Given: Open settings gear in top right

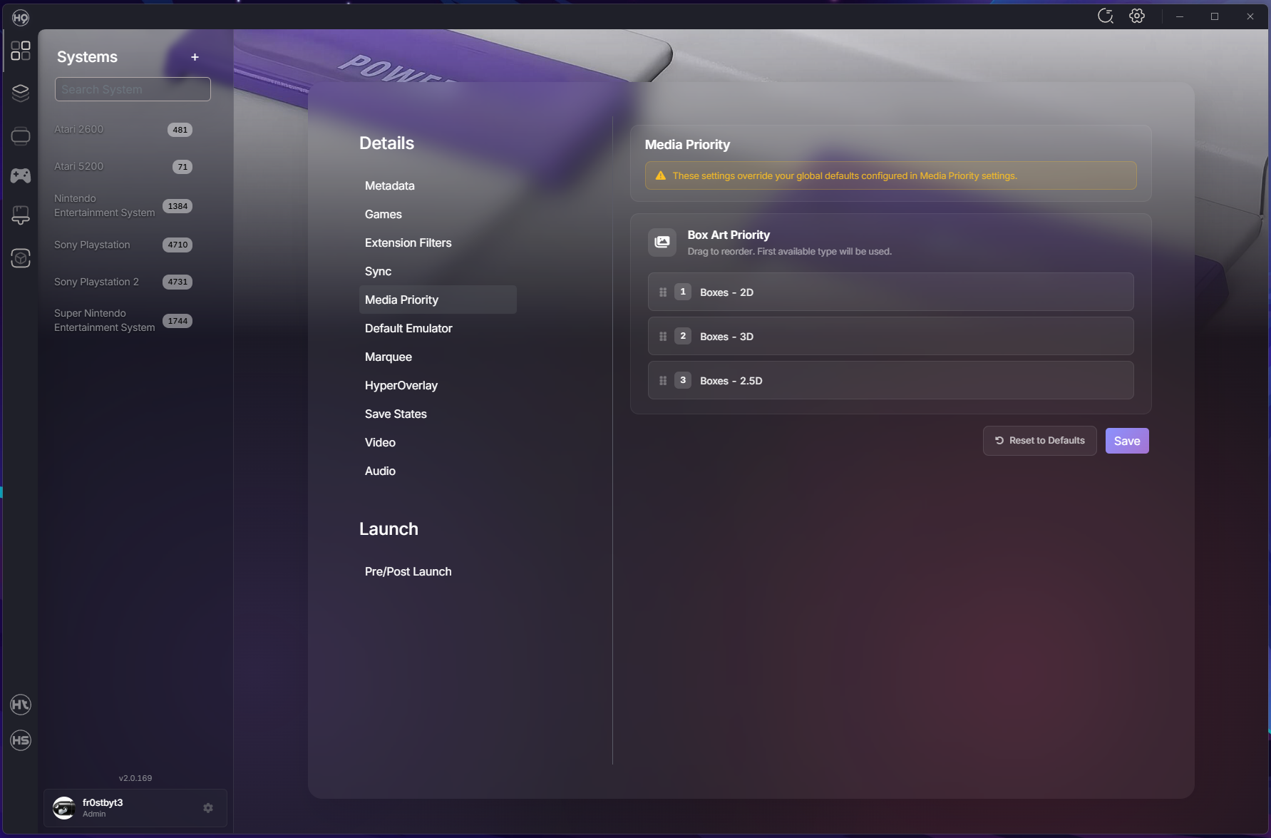Looking at the screenshot, I should pos(1137,16).
